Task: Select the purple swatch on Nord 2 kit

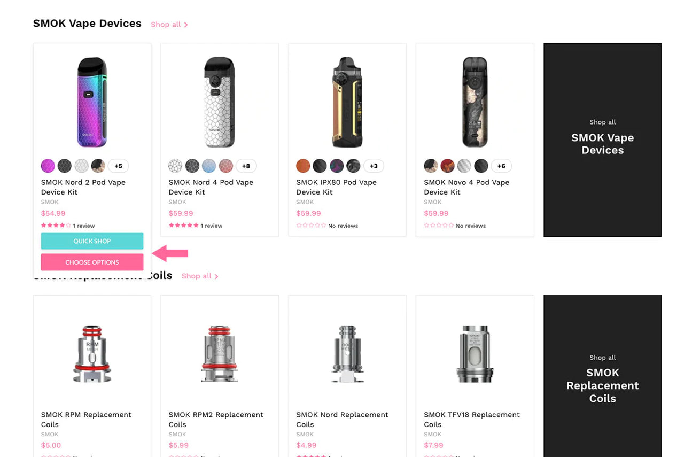Action: (x=48, y=166)
